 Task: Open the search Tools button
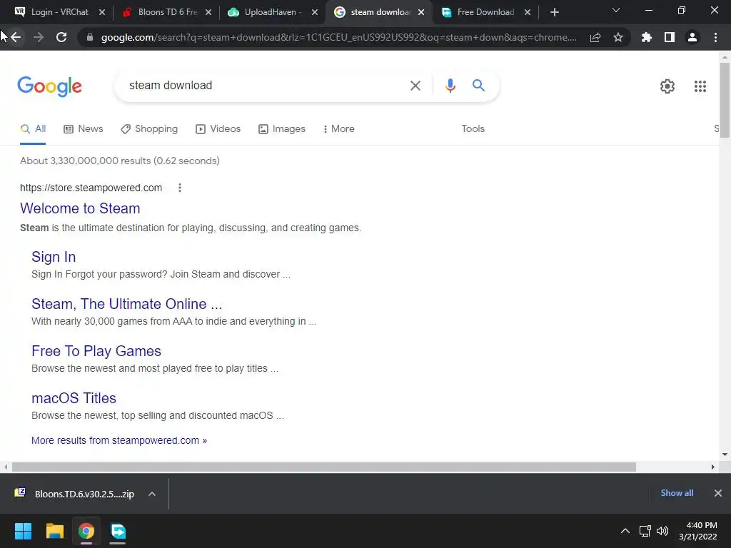click(473, 128)
